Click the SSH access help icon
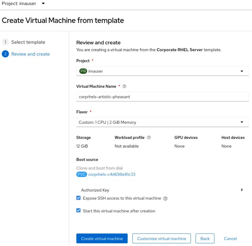 point(165,198)
